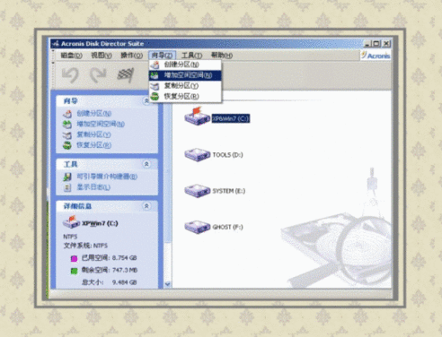442x337 pixels.
Task: Click the magenta used-space color square
Action: [x=74, y=258]
